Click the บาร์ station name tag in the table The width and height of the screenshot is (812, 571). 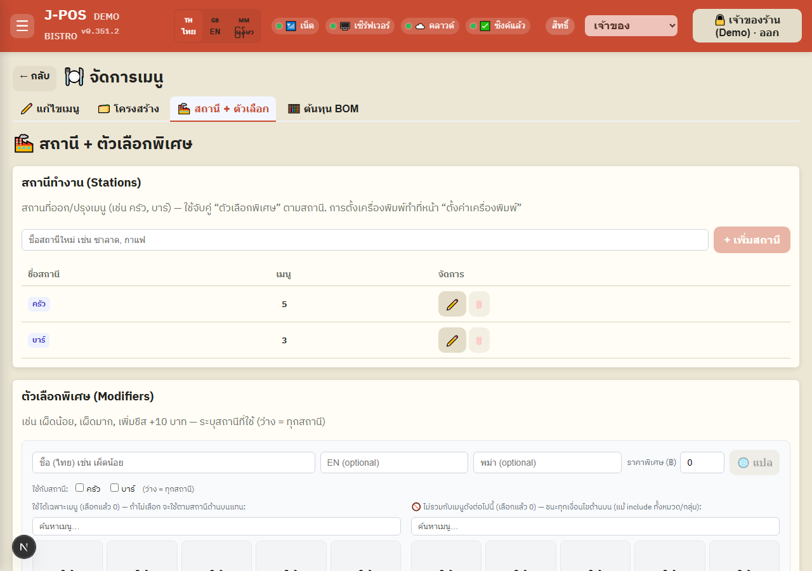click(39, 340)
